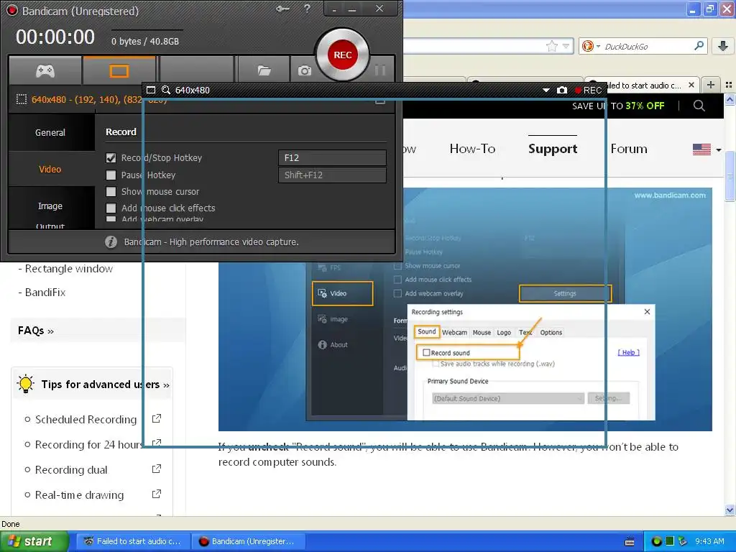Open a new browser tab with plus button
Screen dimensions: 736x552
[711, 85]
